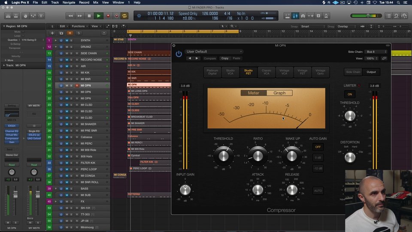
Task: Open the Edit dropdown in Tracks area
Action: tap(64, 26)
